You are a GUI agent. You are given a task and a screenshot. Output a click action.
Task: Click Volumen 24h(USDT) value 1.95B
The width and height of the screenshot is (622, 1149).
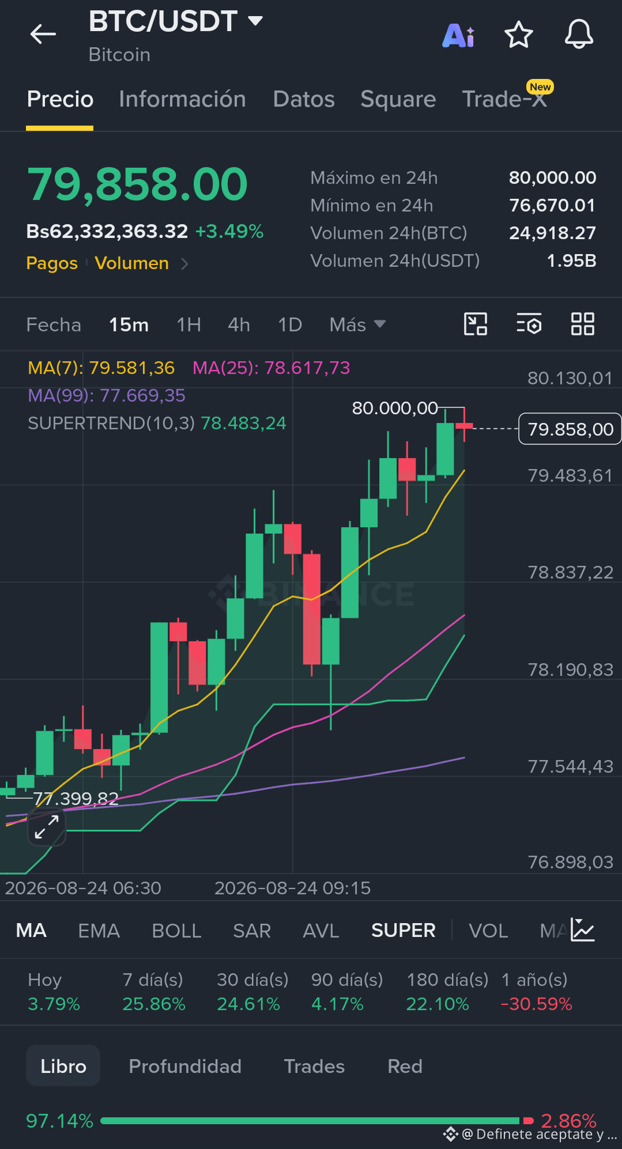point(571,260)
